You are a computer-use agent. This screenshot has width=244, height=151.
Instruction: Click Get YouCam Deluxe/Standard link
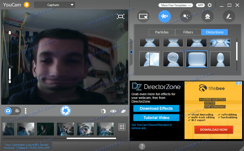click(152, 126)
